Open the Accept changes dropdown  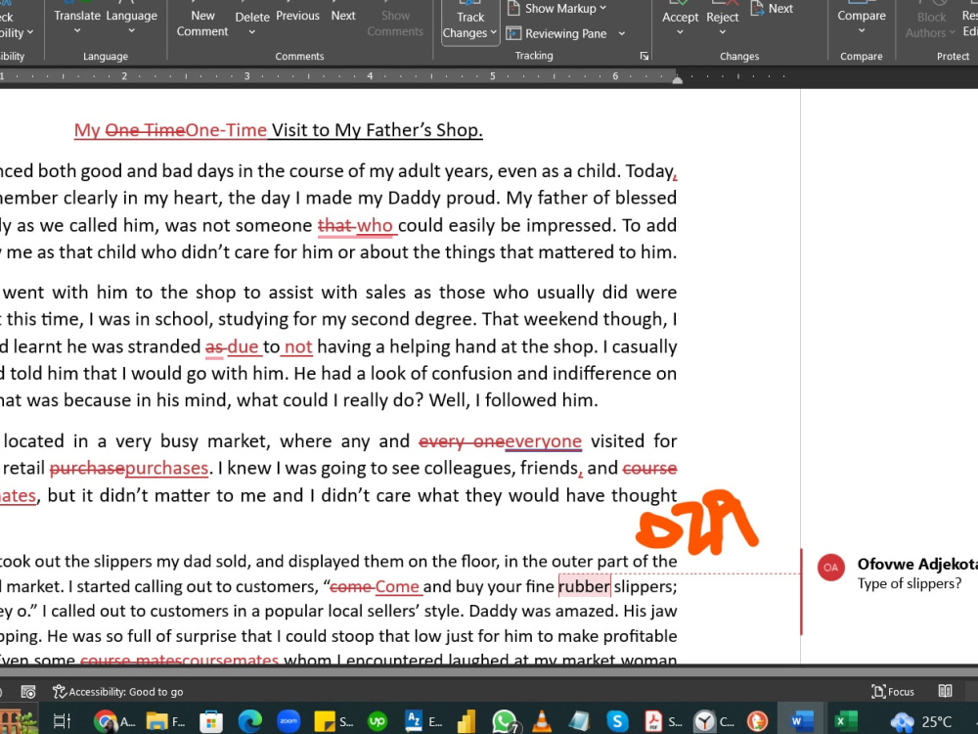click(x=680, y=32)
